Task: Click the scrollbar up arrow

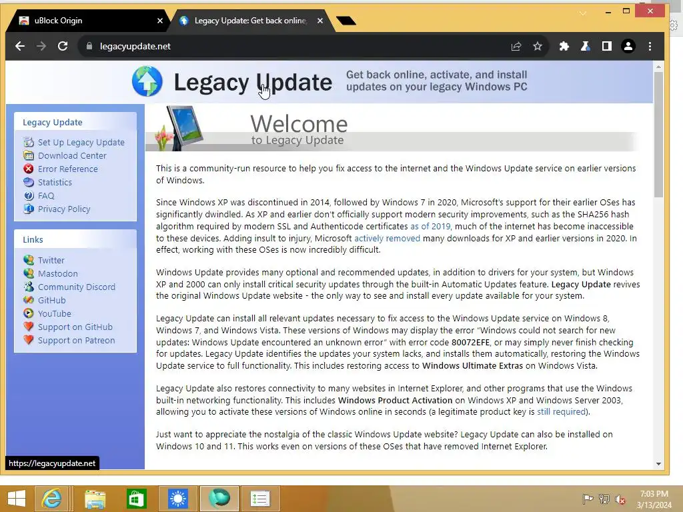Action: pyautogui.click(x=658, y=67)
